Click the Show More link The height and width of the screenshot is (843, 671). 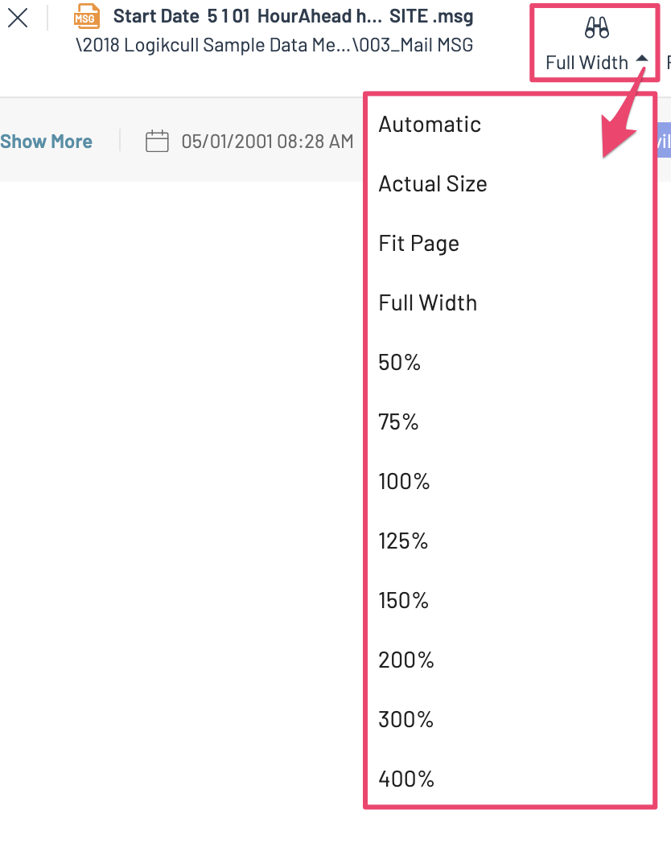[46, 142]
